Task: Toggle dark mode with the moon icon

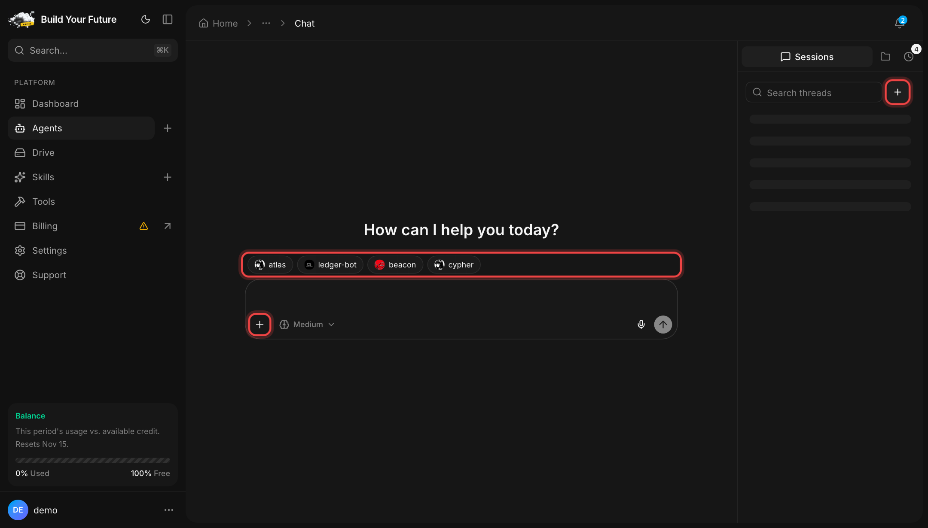Action: 146,19
